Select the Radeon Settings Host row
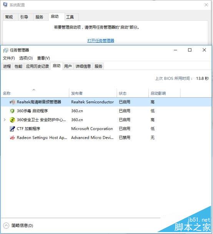Screen dimensions: 213x234 106,138
